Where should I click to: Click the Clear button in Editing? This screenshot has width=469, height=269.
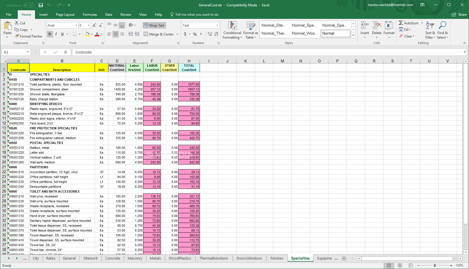tap(406, 36)
